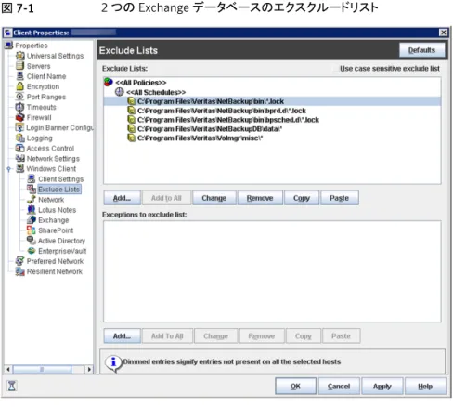Click the Active Directory icon
Viewport: 453px width, 407px height.
click(x=32, y=240)
